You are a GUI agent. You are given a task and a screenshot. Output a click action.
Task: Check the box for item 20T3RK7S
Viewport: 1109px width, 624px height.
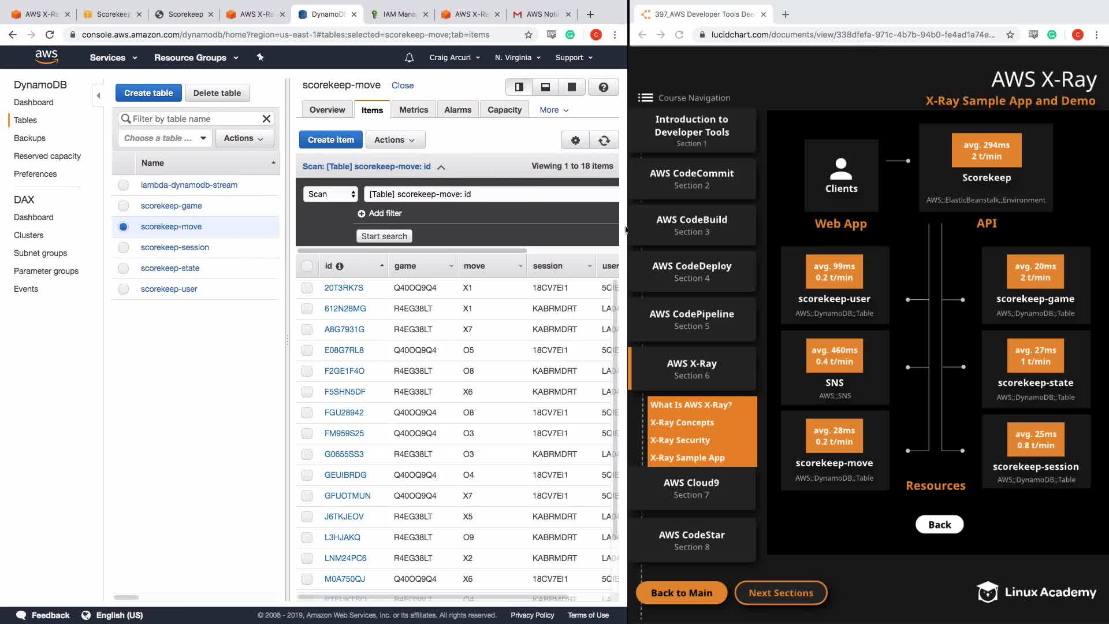pos(307,288)
